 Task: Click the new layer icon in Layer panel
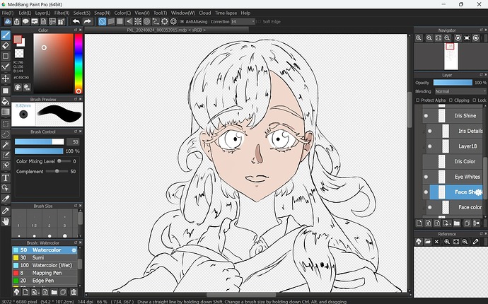click(x=419, y=223)
